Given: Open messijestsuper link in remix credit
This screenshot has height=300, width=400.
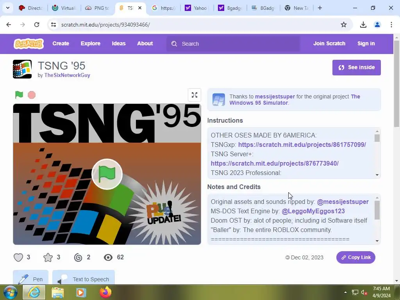Looking at the screenshot, I should click(275, 97).
